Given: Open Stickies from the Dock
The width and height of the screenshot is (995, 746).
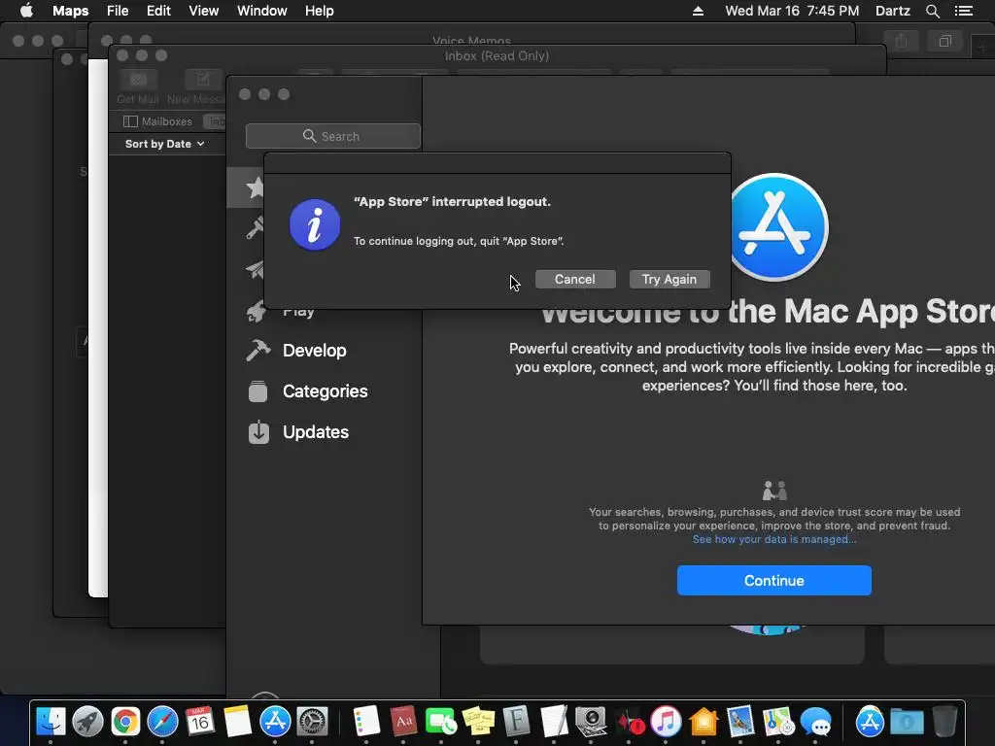Looking at the screenshot, I should click(x=478, y=722).
